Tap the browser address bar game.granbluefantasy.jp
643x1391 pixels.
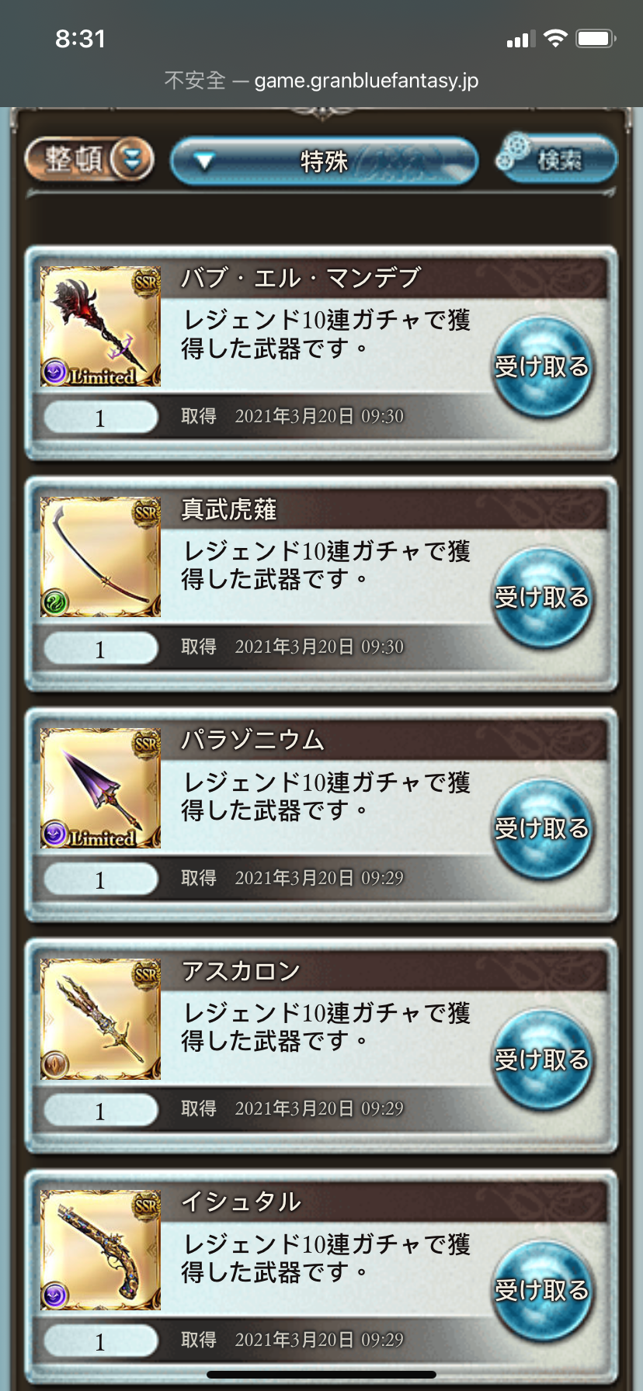coord(321,80)
